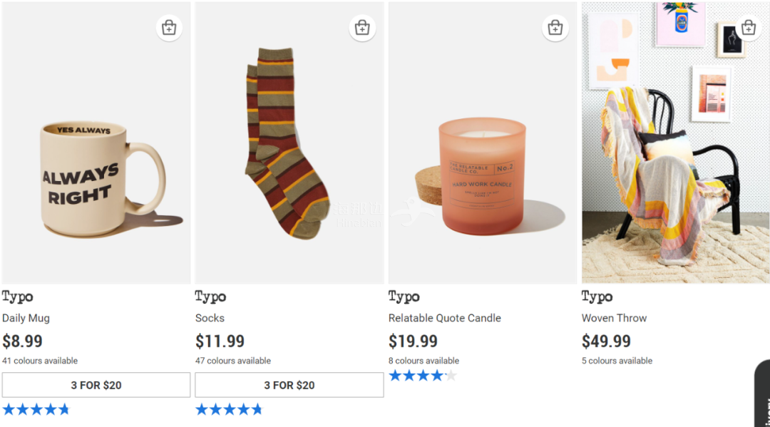Image resolution: width=770 pixels, height=427 pixels.
Task: Click the Socks product title
Action: point(210,318)
